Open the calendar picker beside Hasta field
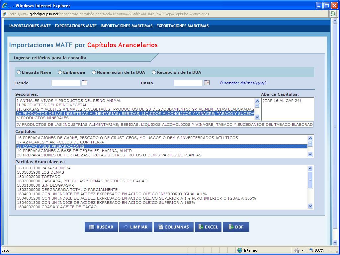340x255 pixels. pyautogui.click(x=207, y=83)
